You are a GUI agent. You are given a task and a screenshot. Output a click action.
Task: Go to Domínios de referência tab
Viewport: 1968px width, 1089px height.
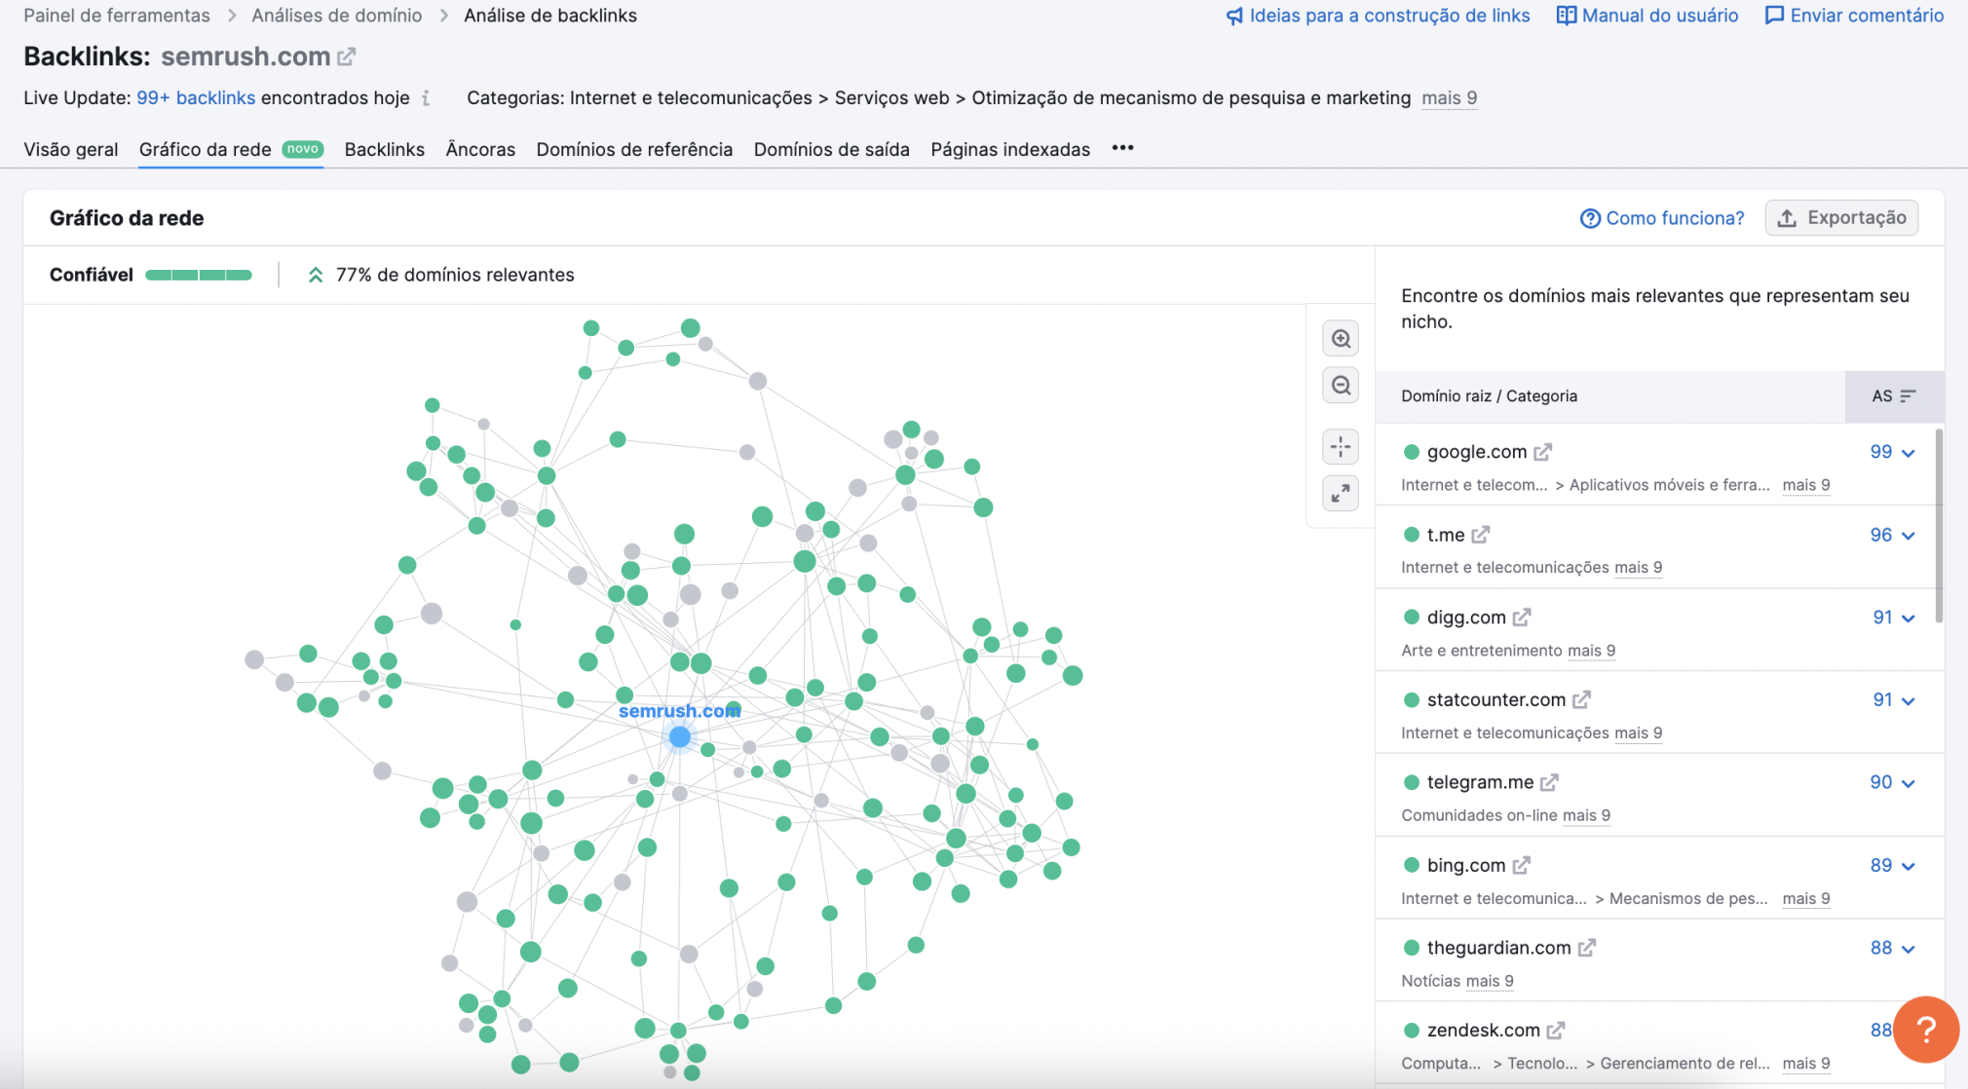point(634,149)
